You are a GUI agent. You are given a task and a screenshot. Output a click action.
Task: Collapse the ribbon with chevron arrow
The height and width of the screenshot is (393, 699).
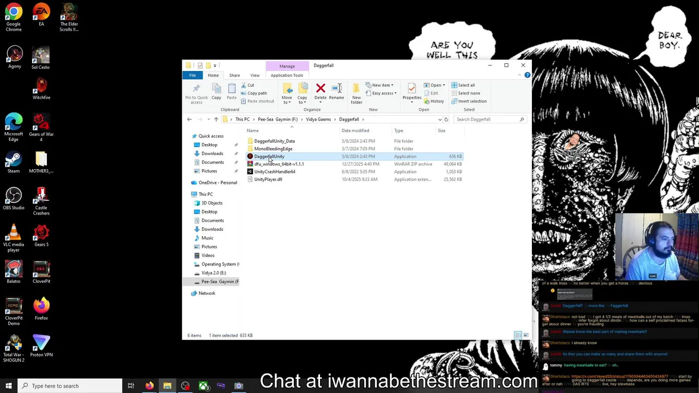coord(519,75)
